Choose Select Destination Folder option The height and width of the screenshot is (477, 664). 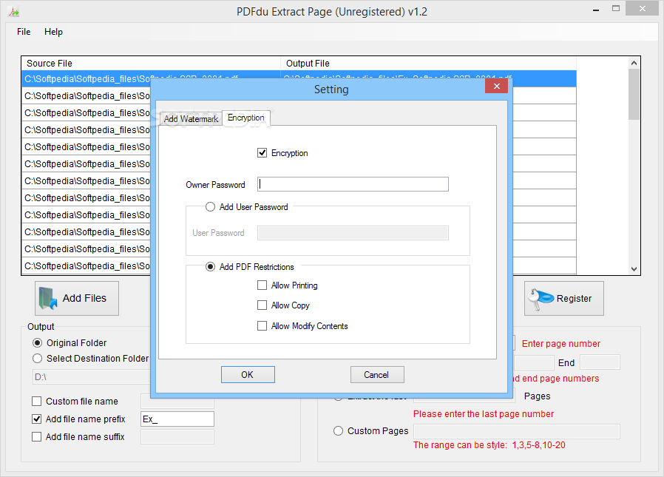pos(37,359)
